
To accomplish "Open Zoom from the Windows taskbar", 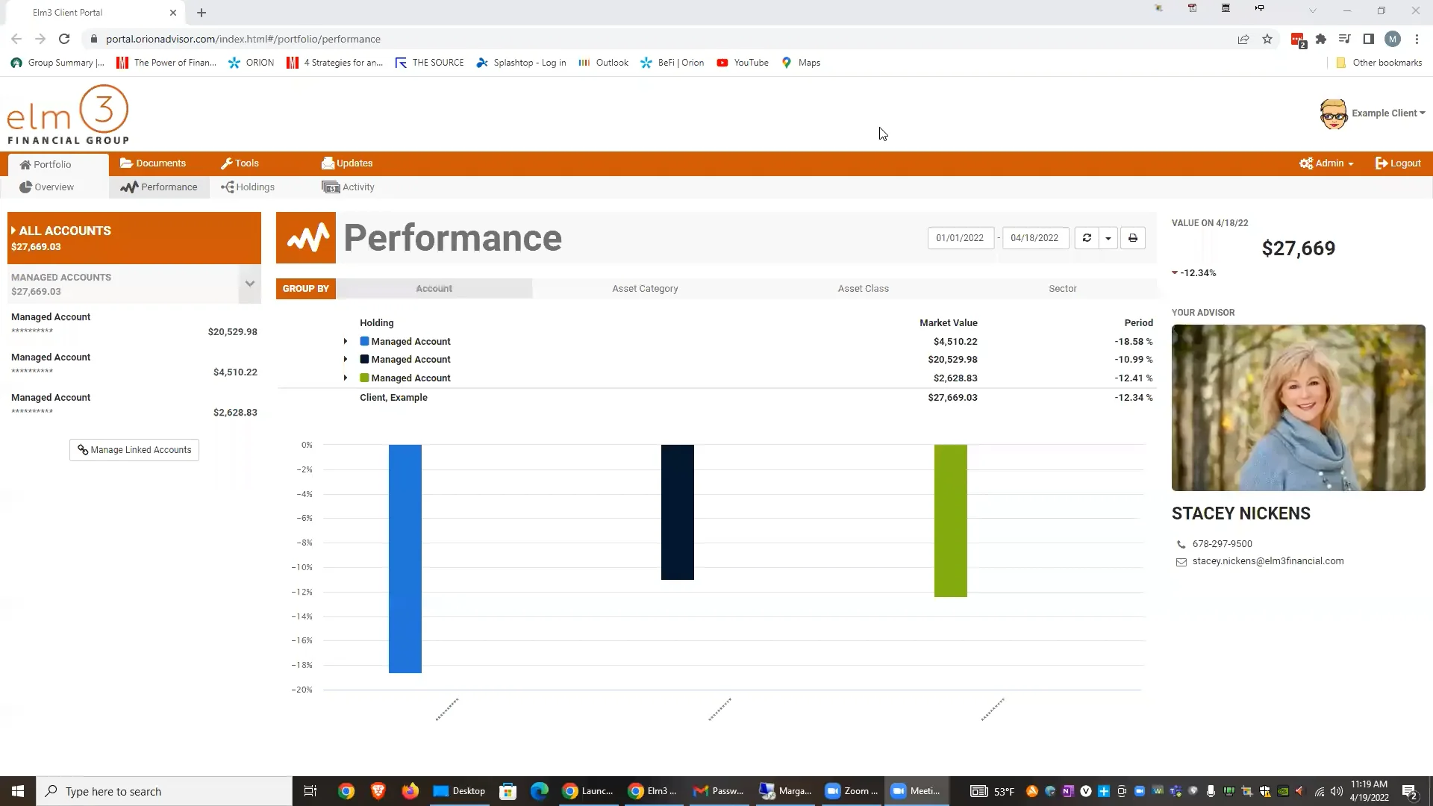I will point(851,791).
